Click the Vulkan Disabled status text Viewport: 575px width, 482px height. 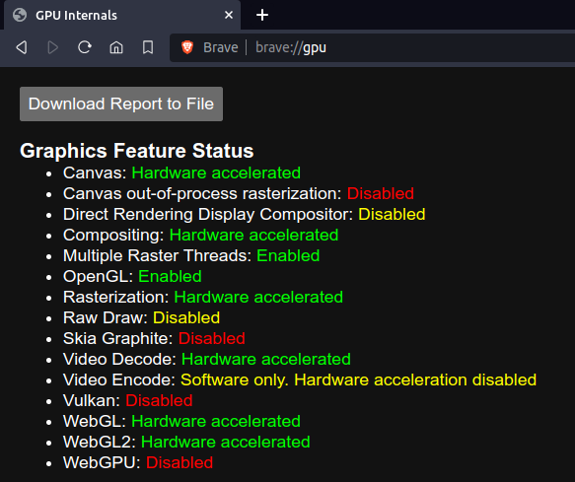pos(159,400)
